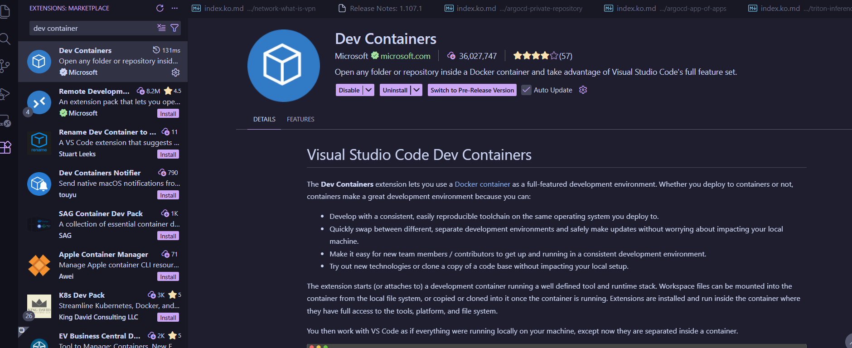852x348 pixels.
Task: Click the Dev Containers extension title heading
Action: pyautogui.click(x=386, y=39)
